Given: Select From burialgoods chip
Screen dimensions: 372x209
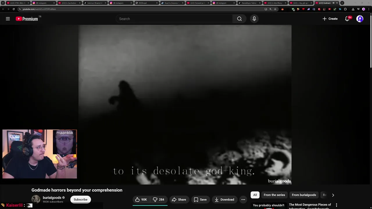Looking at the screenshot, I should click(304, 195).
